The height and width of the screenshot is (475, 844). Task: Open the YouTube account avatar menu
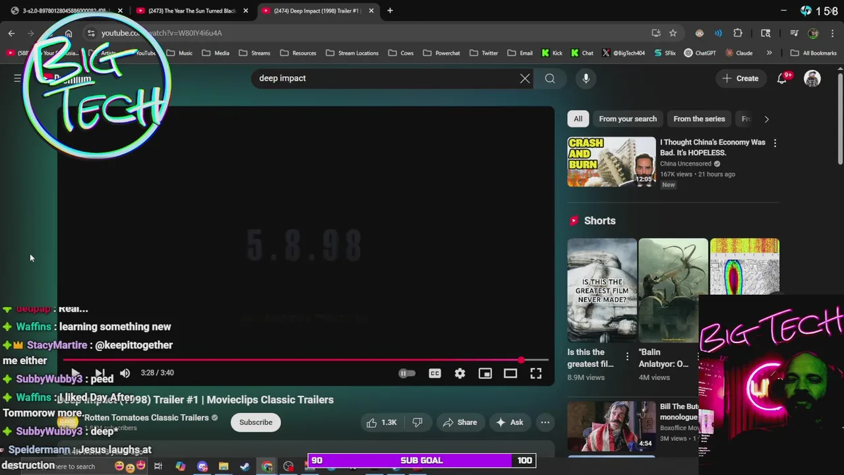812,79
